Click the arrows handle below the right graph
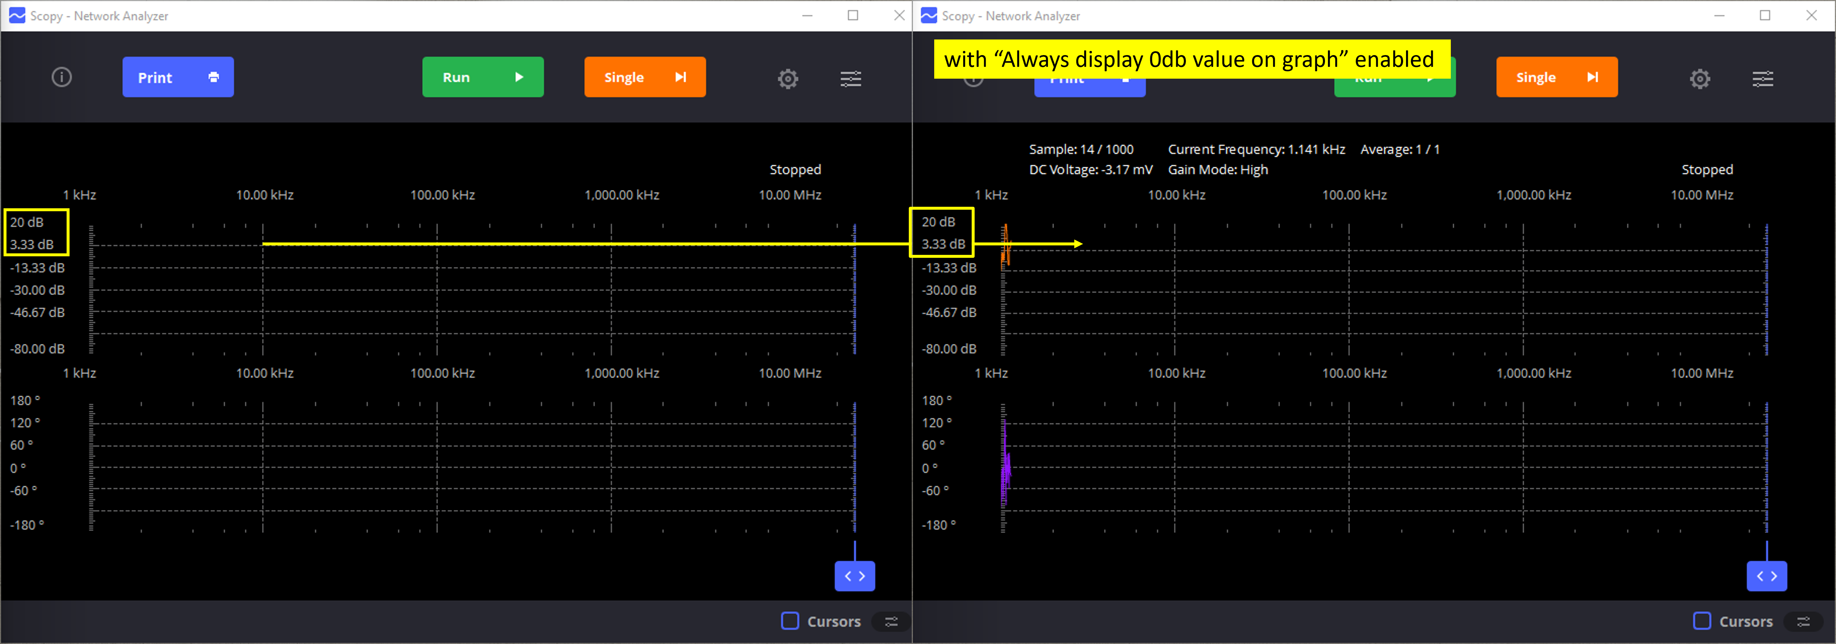1836x644 pixels. [x=1767, y=576]
